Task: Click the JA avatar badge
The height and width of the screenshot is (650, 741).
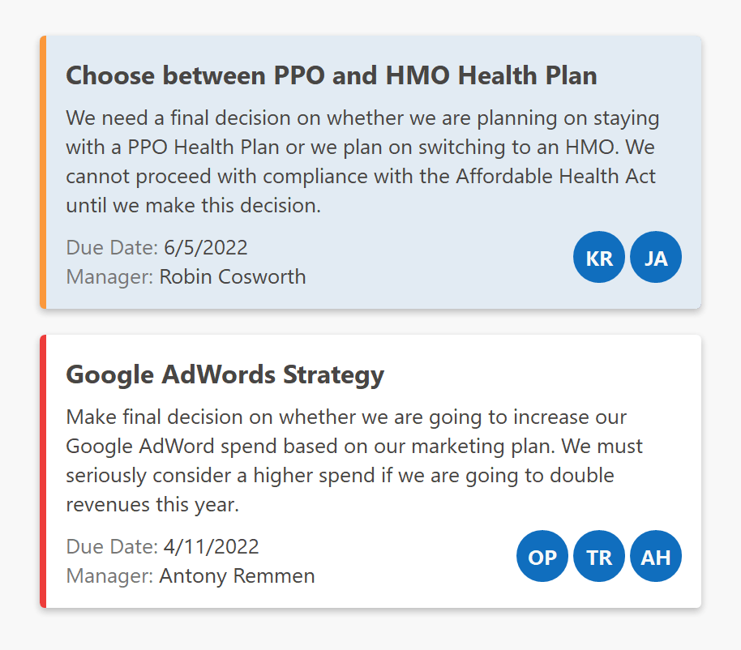Action: click(x=656, y=258)
